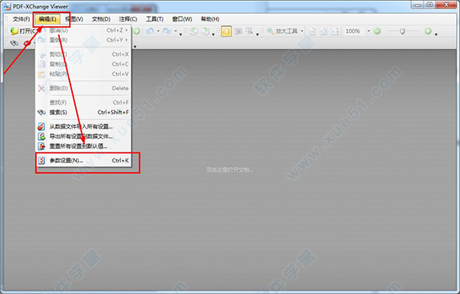
Task: Choose 搜索(S) from the Edit menu
Action: (83, 112)
